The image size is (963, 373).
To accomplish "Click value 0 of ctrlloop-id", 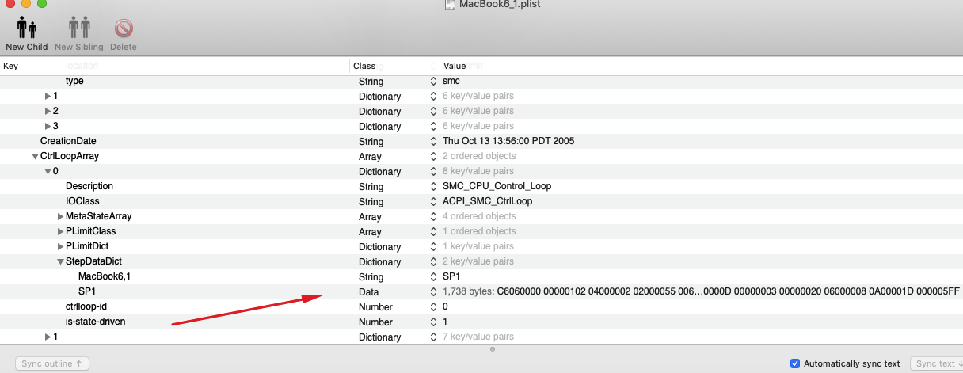I will point(445,306).
